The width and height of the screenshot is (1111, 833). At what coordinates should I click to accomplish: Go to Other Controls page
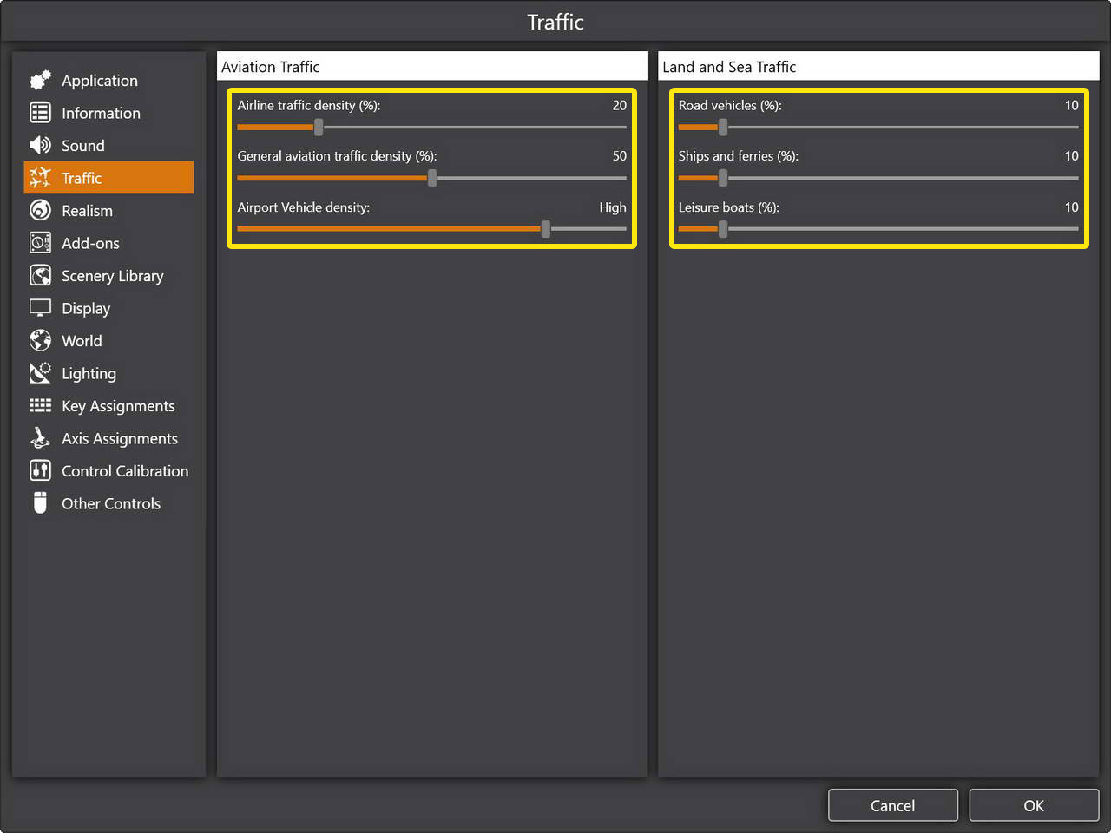[x=110, y=503]
